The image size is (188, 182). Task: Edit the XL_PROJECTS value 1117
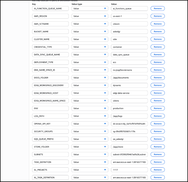point(129,170)
